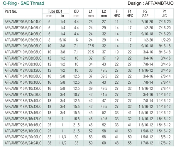Click the F1 HEX column header
The image size is (176, 150).
[130, 14]
